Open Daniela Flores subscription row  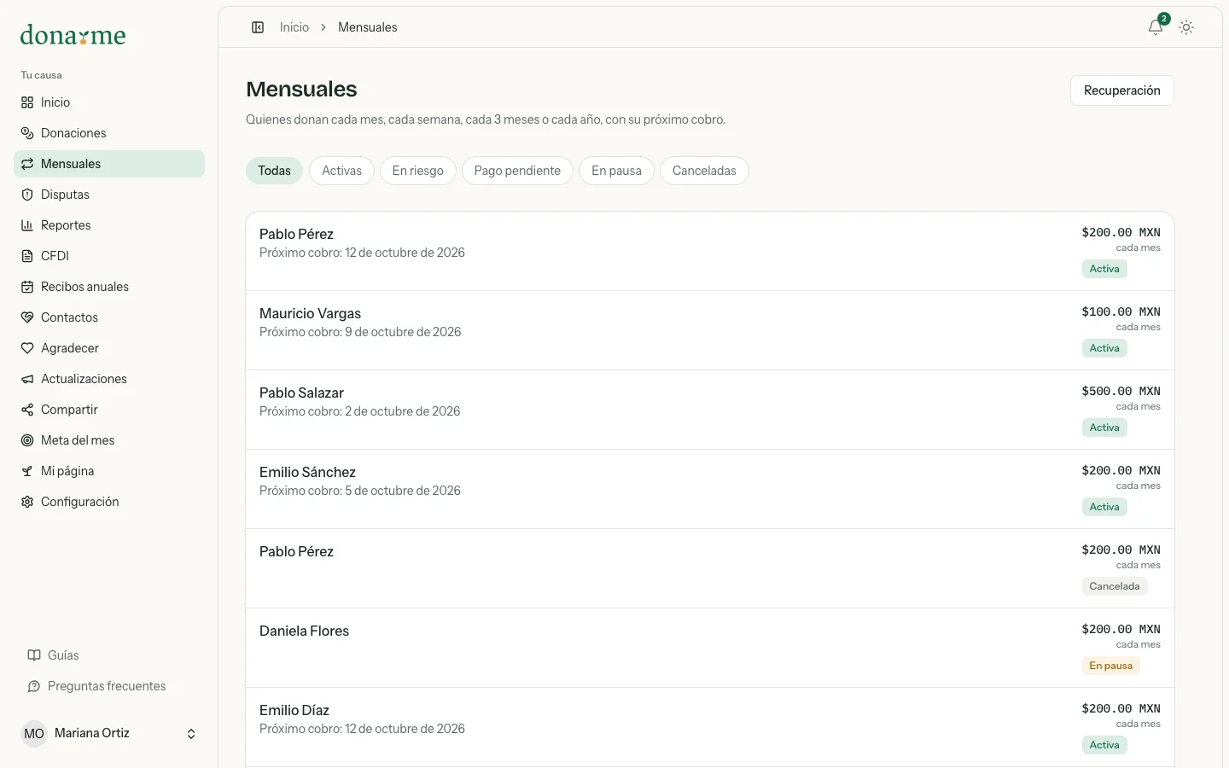click(710, 648)
